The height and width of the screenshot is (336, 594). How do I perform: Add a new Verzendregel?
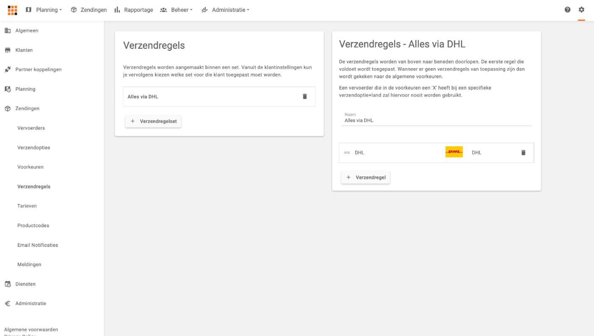pos(365,177)
